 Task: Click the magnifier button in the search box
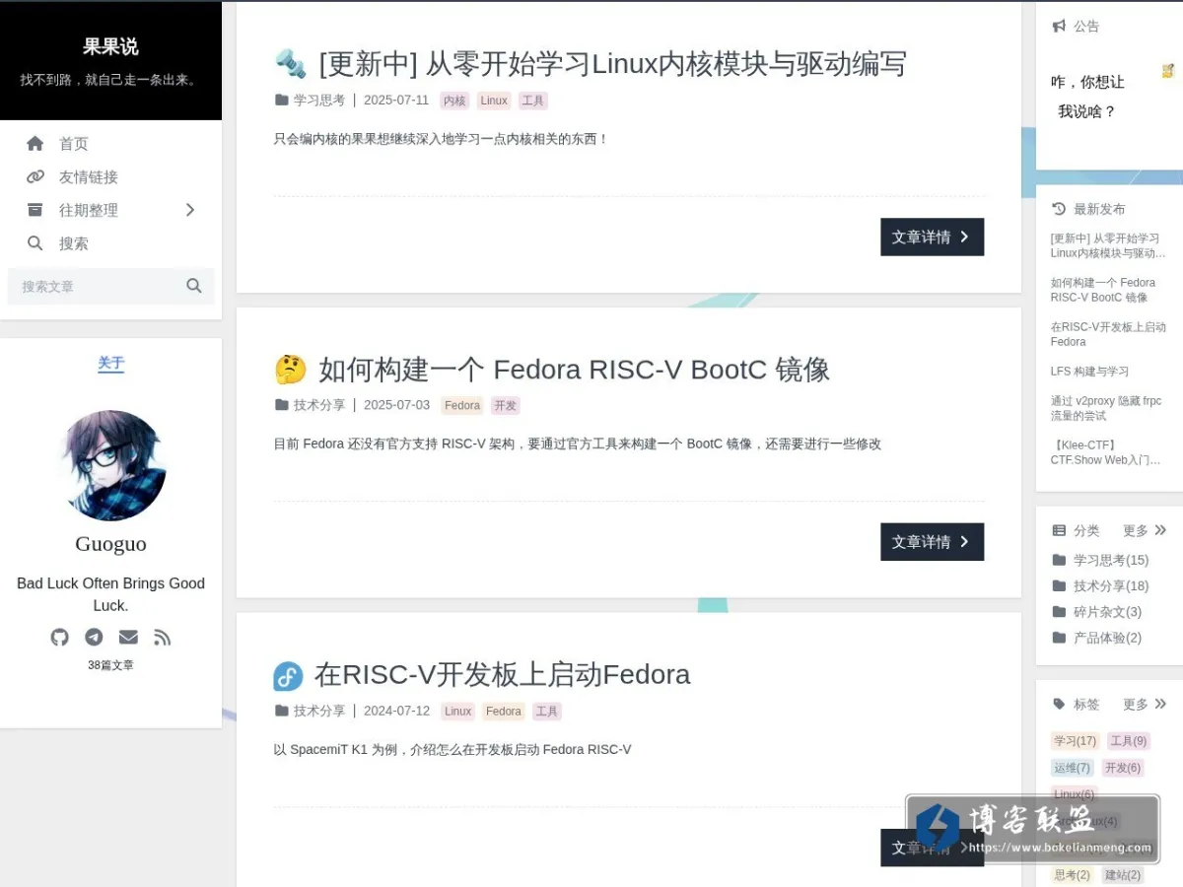pyautogui.click(x=194, y=286)
